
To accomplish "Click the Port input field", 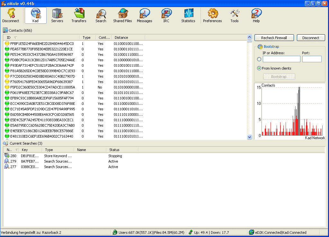I will 312,59.
